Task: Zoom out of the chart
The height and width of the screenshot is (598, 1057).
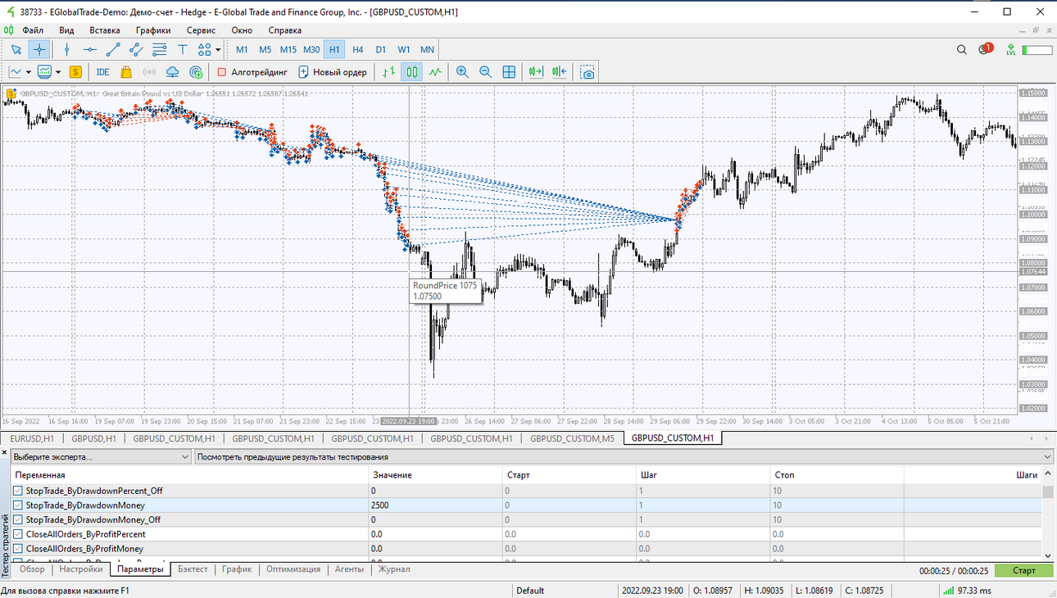Action: pos(485,72)
